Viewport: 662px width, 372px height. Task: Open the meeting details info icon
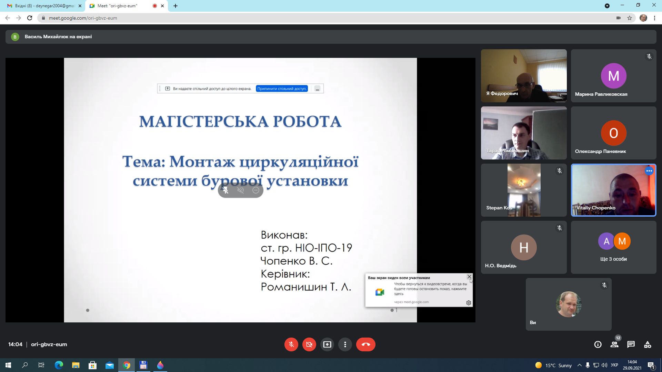click(x=598, y=344)
